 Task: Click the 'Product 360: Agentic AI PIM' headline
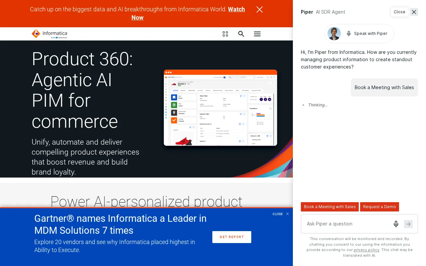[x=82, y=90]
